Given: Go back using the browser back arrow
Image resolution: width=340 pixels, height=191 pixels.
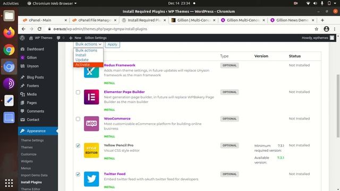Looking at the screenshot, I should [x=23, y=29].
